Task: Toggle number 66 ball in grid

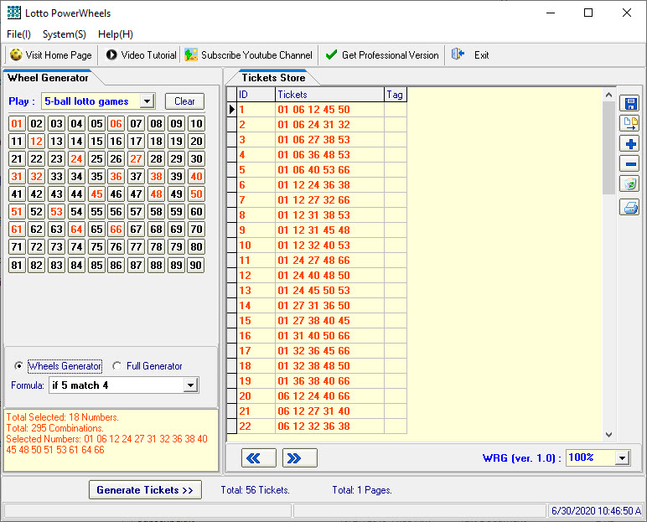Action: (116, 229)
